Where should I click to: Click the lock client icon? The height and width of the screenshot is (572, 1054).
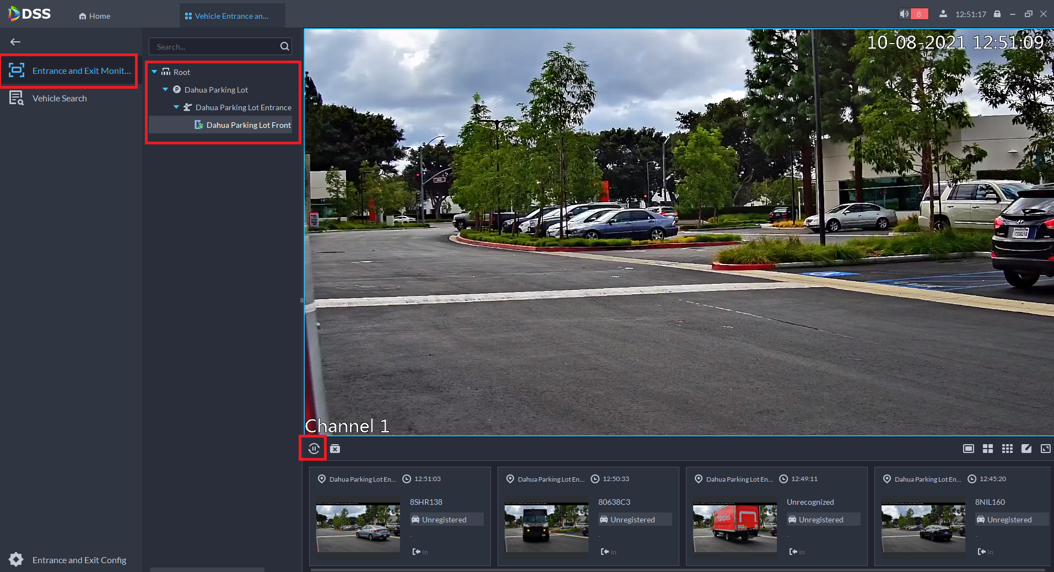(997, 14)
